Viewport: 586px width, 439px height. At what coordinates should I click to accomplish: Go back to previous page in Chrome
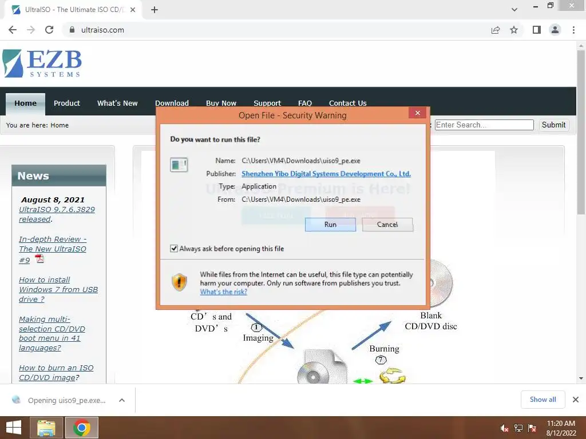tap(13, 30)
